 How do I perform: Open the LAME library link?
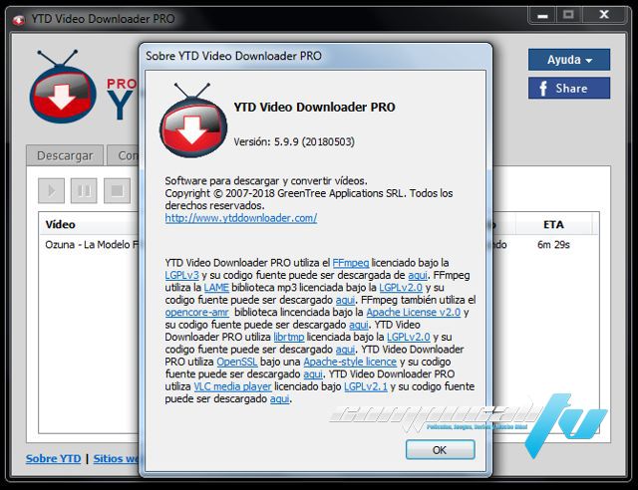pos(216,288)
